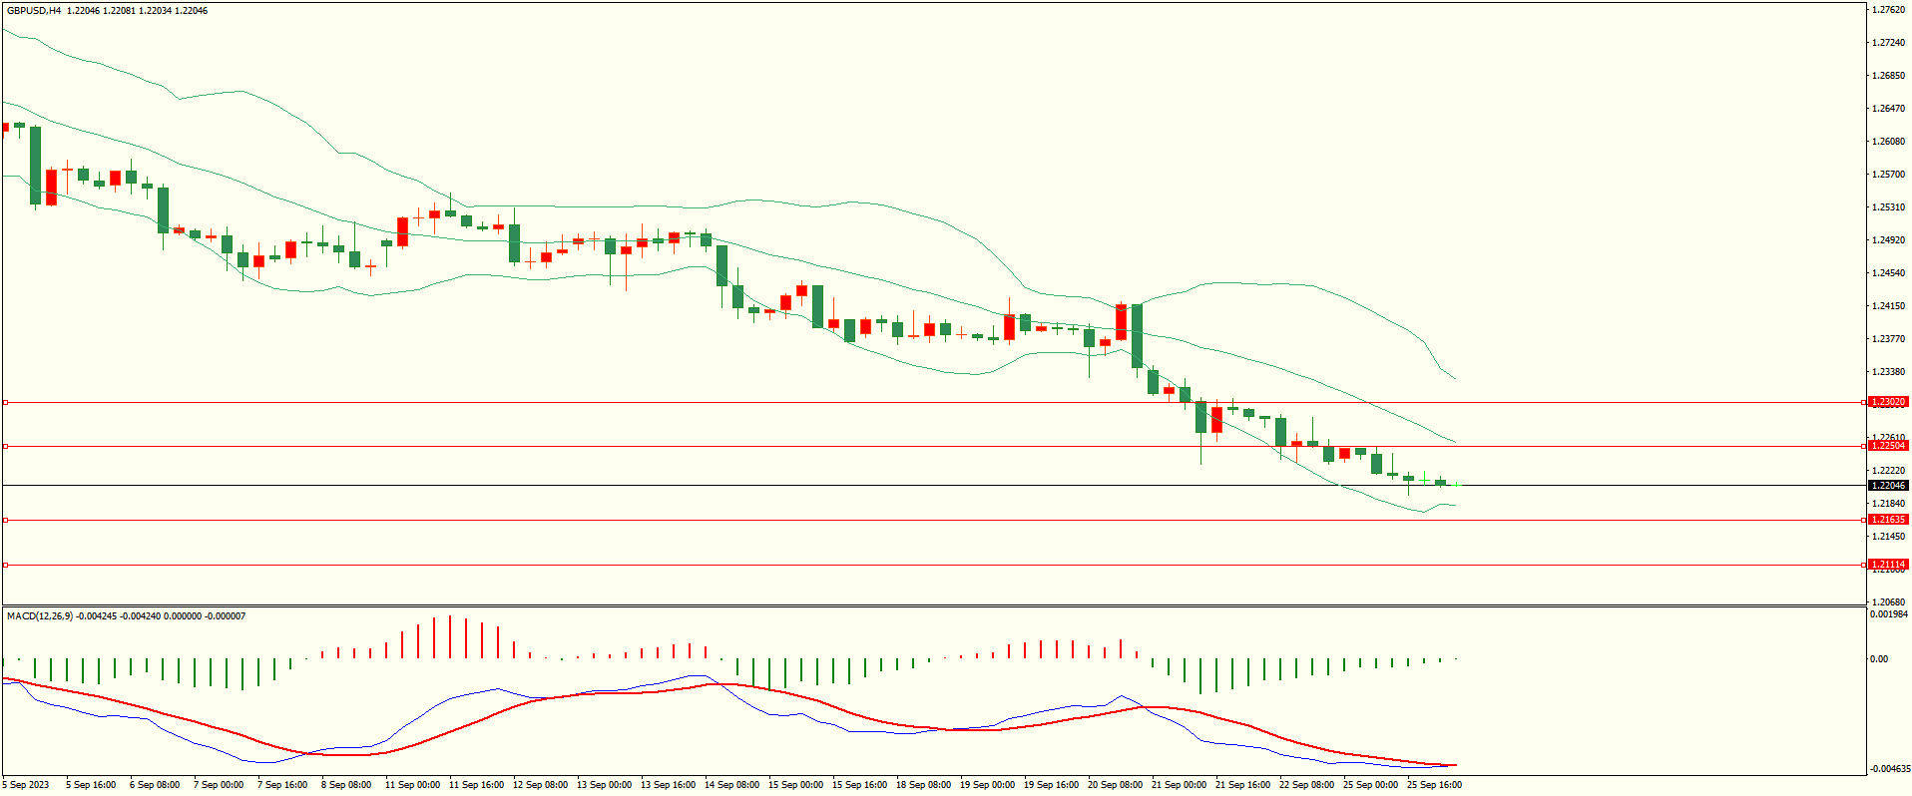Screen dimensions: 1912x796
Task: Click the 14 Sep 08:00 time label
Action: 731,785
